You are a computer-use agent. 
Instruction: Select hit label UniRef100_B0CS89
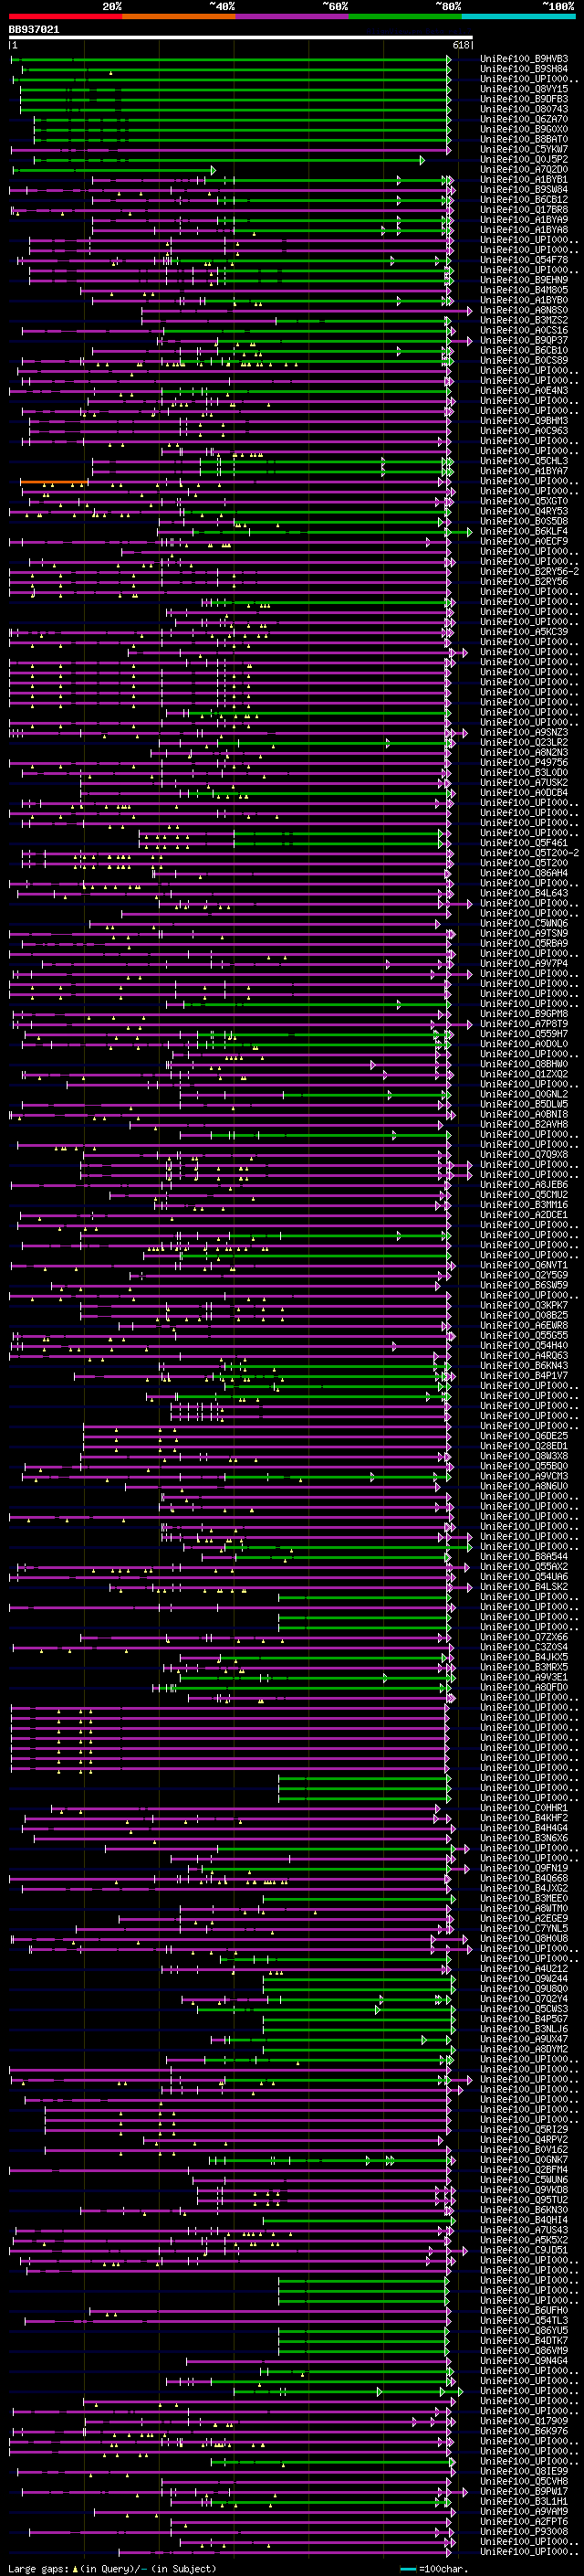pyautogui.click(x=524, y=361)
